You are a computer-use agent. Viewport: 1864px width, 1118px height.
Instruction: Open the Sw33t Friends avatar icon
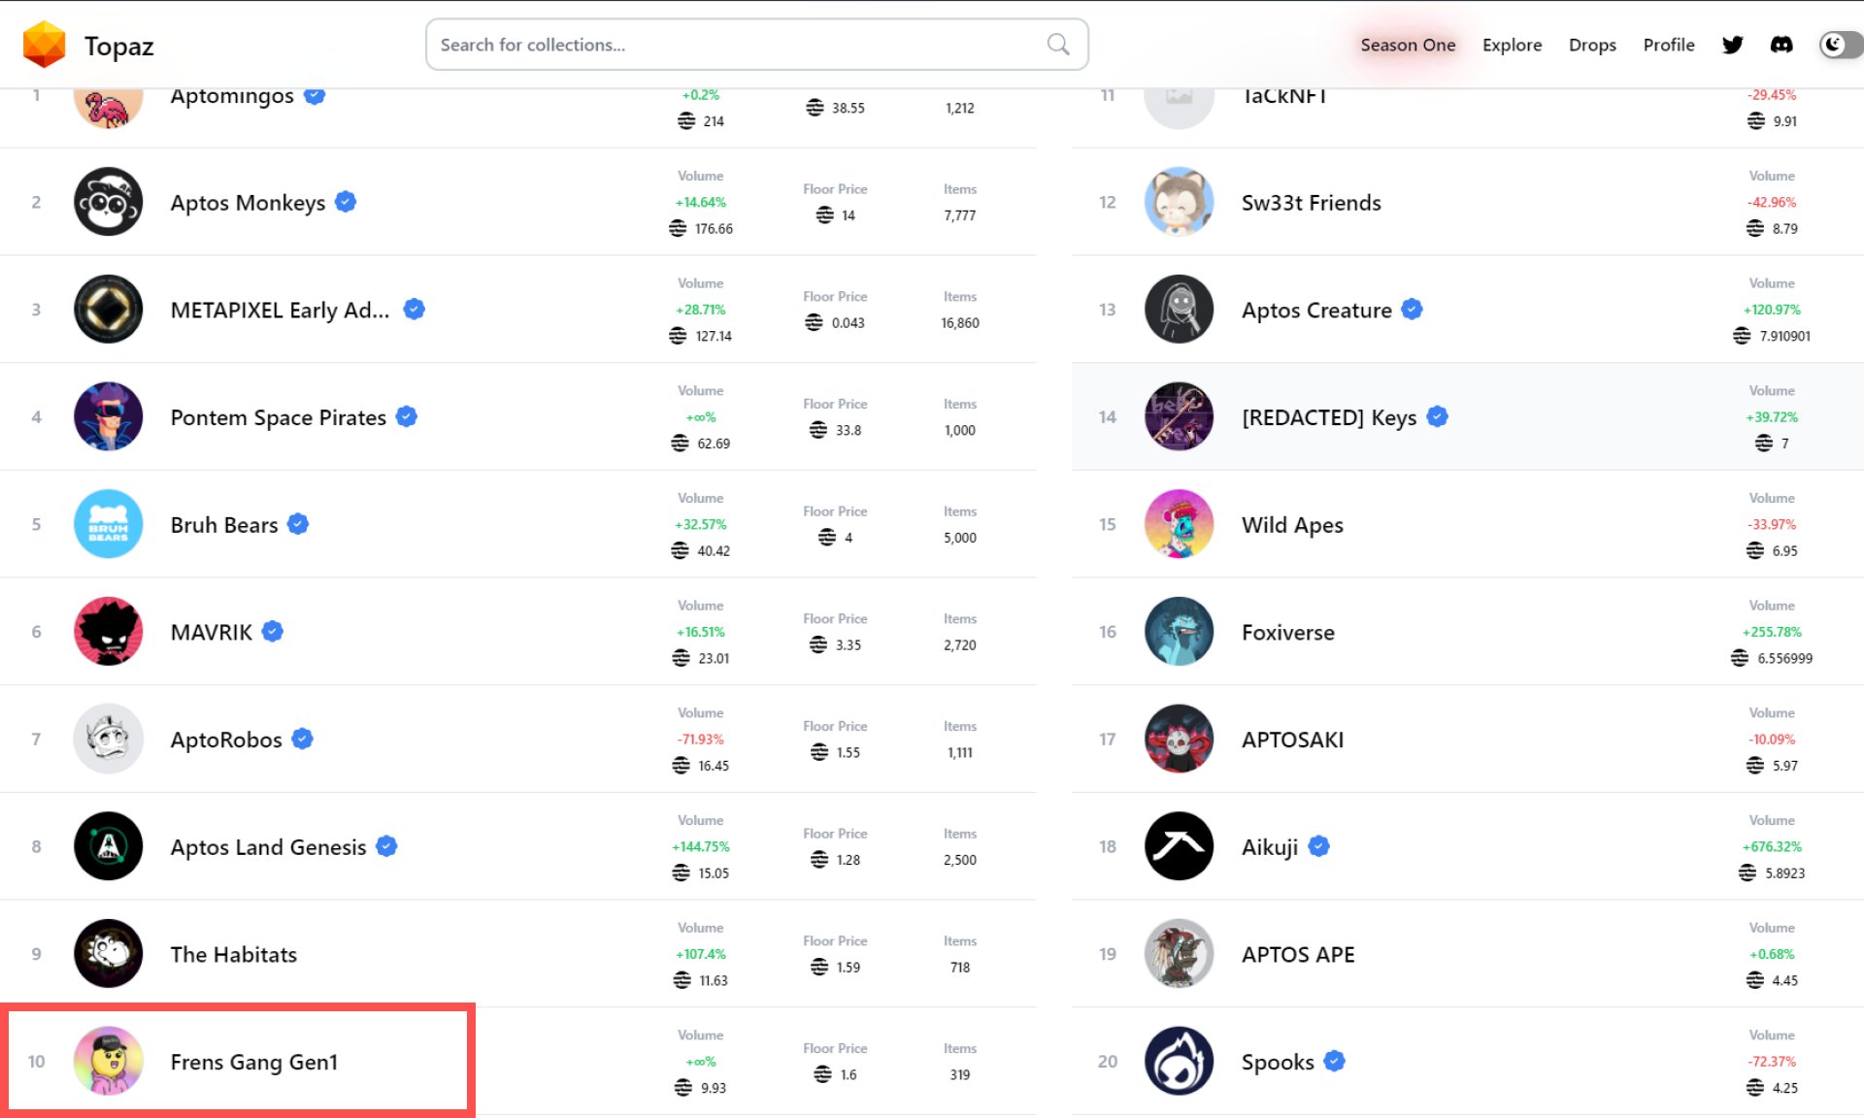pyautogui.click(x=1180, y=202)
